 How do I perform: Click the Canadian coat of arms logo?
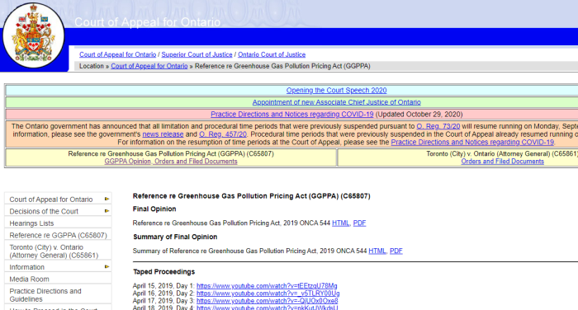coord(33,35)
